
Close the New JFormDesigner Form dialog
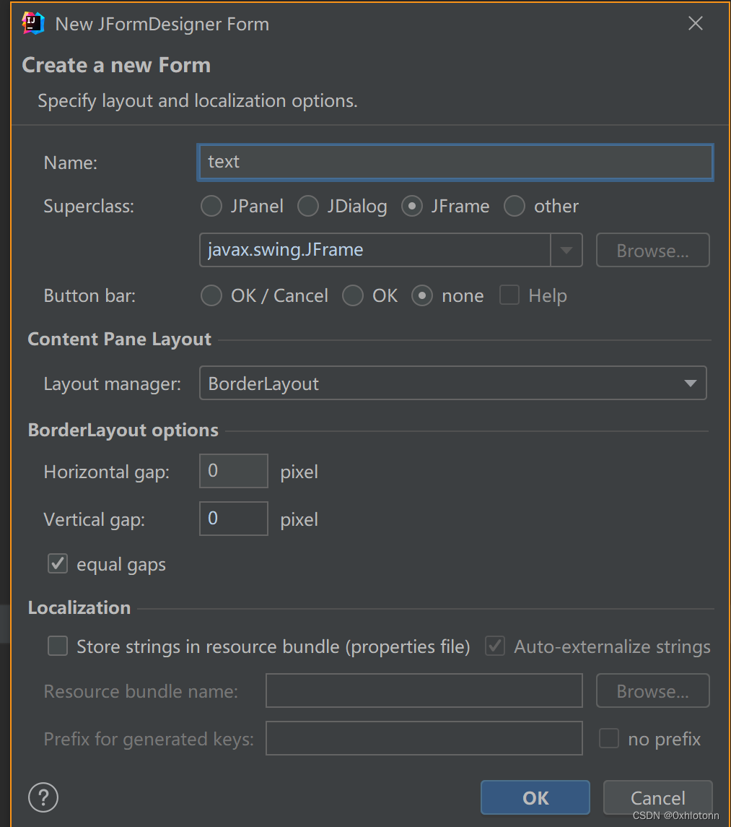pos(695,23)
